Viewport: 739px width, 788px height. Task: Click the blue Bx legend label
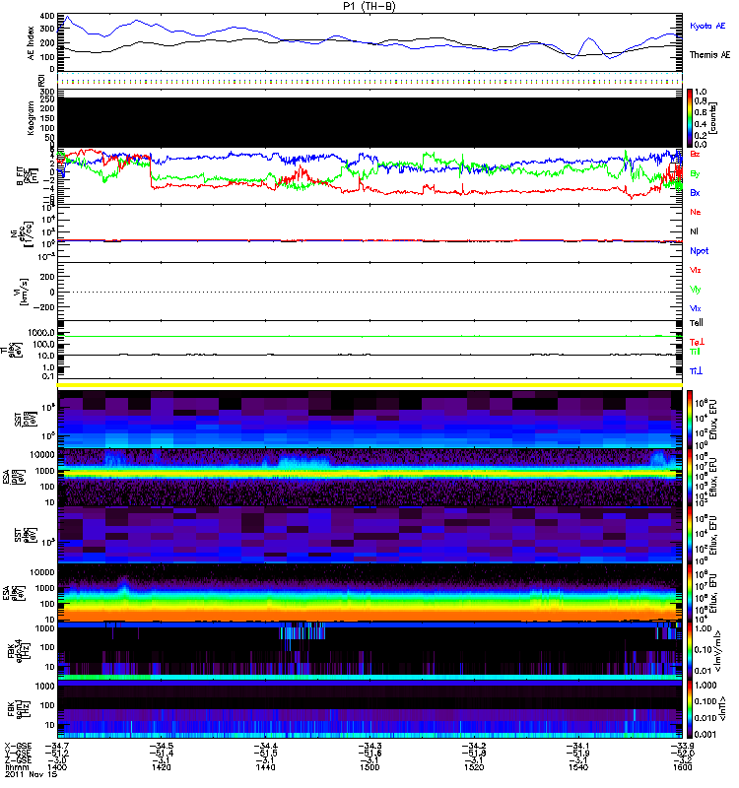pos(695,192)
